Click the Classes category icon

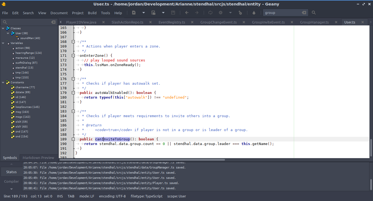click(x=8, y=28)
